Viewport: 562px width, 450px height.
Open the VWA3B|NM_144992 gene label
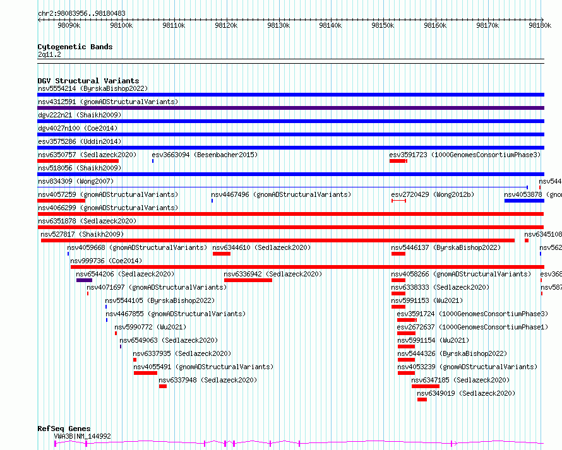click(83, 436)
